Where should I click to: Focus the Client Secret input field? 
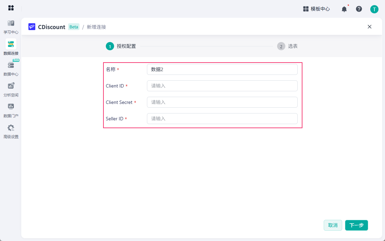coord(222,102)
